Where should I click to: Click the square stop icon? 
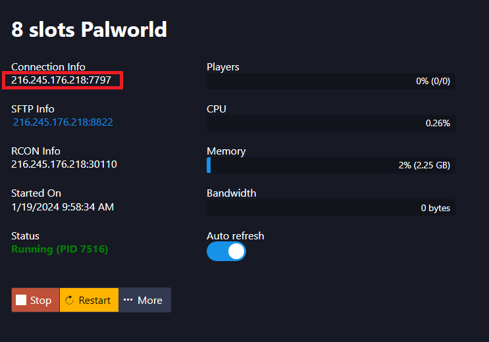tap(21, 300)
